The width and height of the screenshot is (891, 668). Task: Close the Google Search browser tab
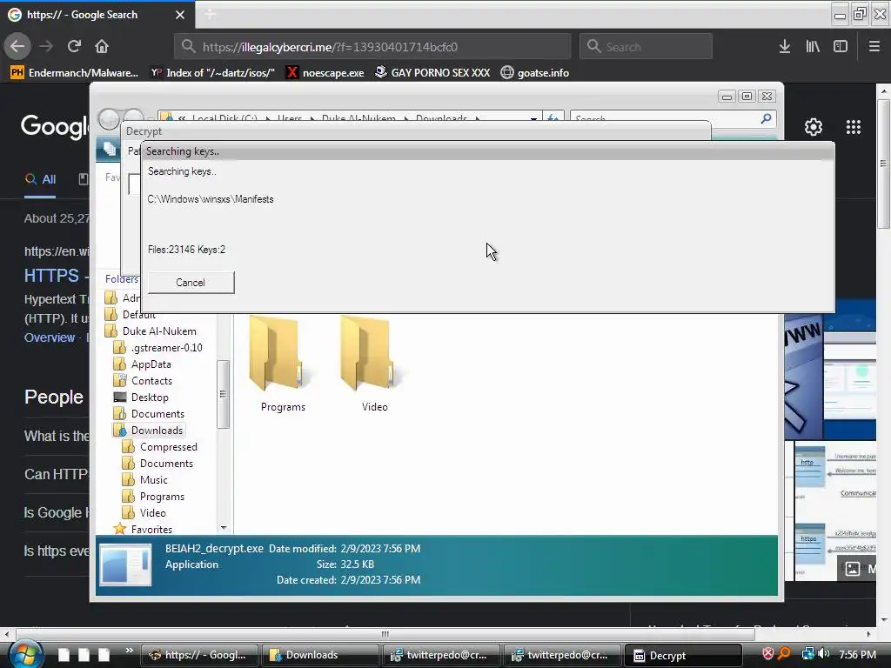(180, 15)
